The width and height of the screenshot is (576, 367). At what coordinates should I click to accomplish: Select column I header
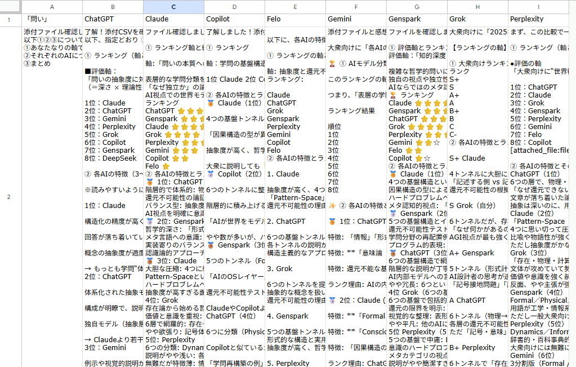pos(538,7)
